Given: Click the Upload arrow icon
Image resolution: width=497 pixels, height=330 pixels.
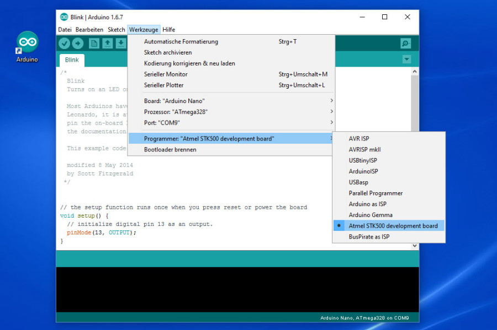Looking at the screenshot, I should (78, 44).
